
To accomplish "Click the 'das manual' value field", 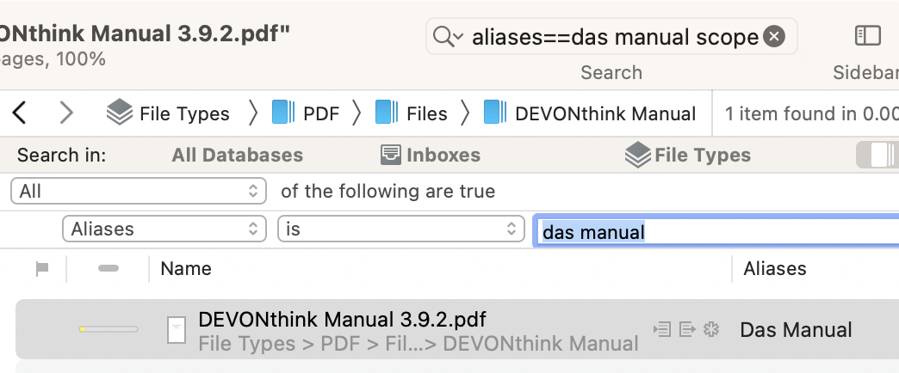I will click(715, 231).
